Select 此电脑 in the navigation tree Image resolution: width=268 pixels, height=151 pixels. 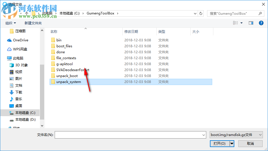(x=15, y=58)
